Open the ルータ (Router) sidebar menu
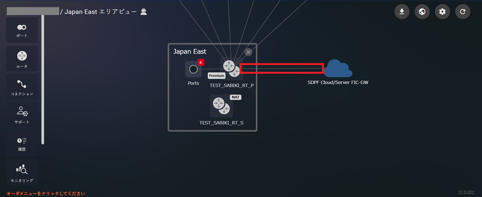 tap(21, 59)
